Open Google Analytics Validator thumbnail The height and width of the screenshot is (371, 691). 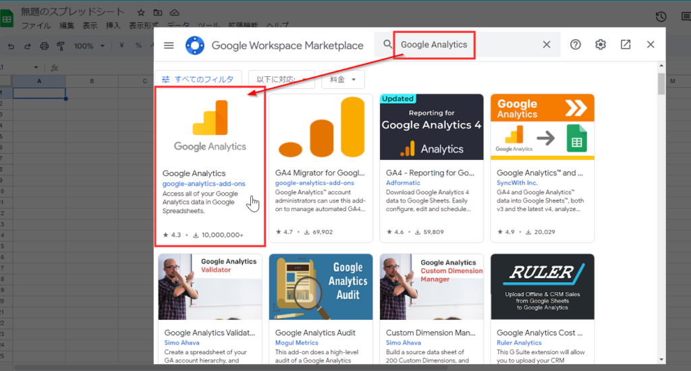click(211, 287)
